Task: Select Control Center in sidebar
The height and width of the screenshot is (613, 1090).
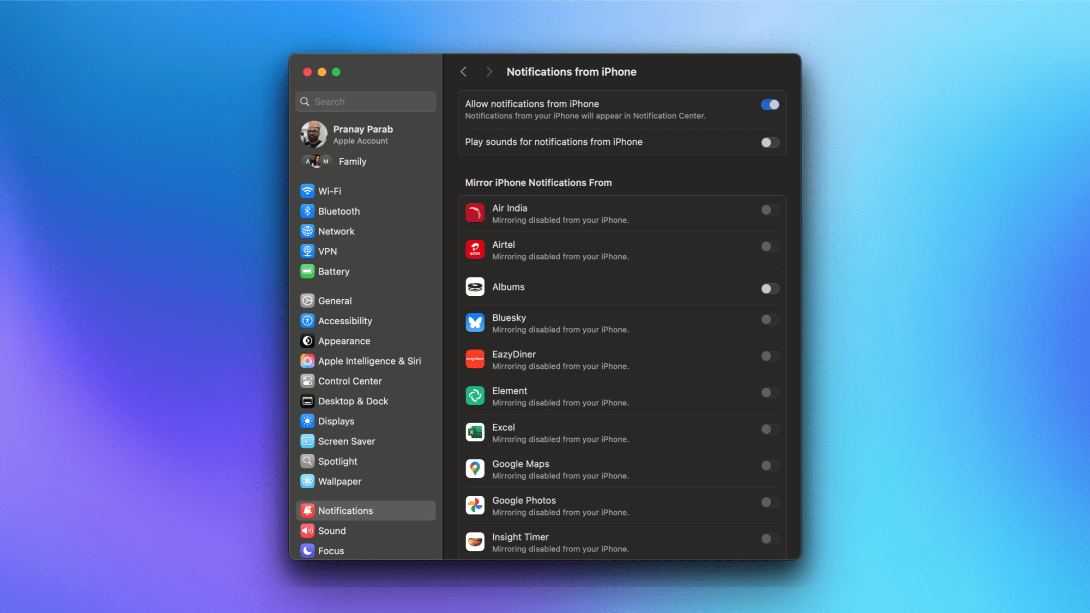Action: (349, 381)
